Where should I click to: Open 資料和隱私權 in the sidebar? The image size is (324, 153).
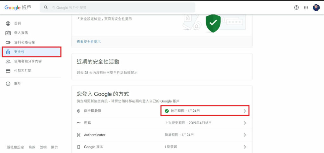point(24,42)
